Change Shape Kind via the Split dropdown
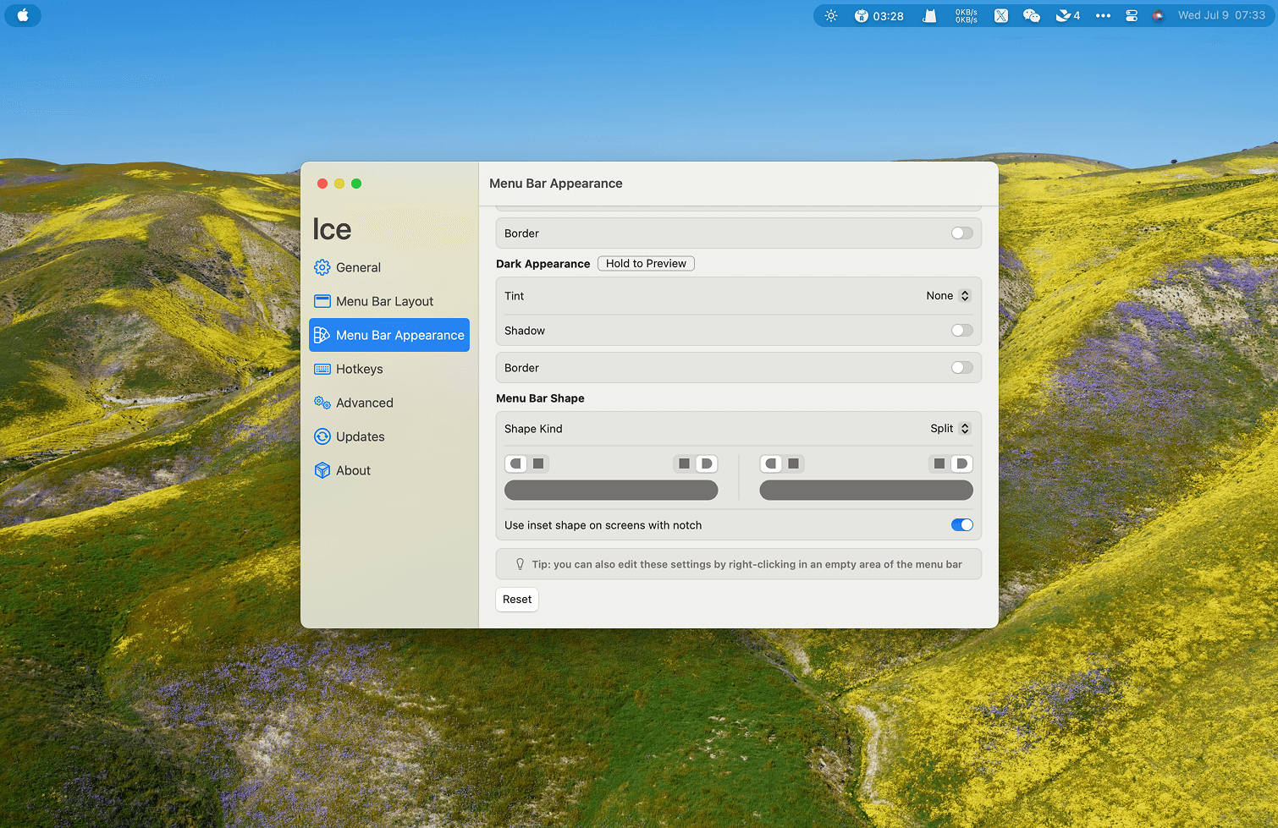 point(950,428)
